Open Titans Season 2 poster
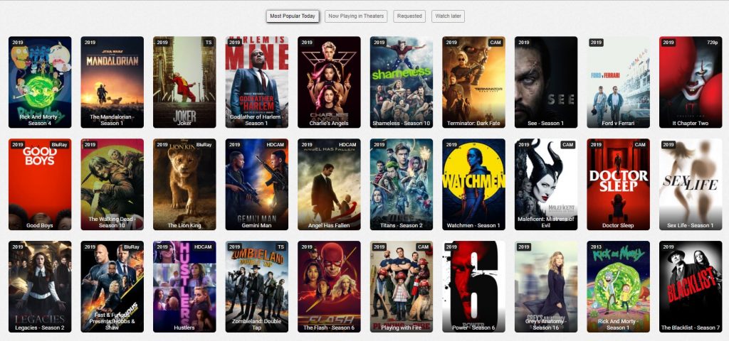The image size is (729, 341). tap(402, 184)
